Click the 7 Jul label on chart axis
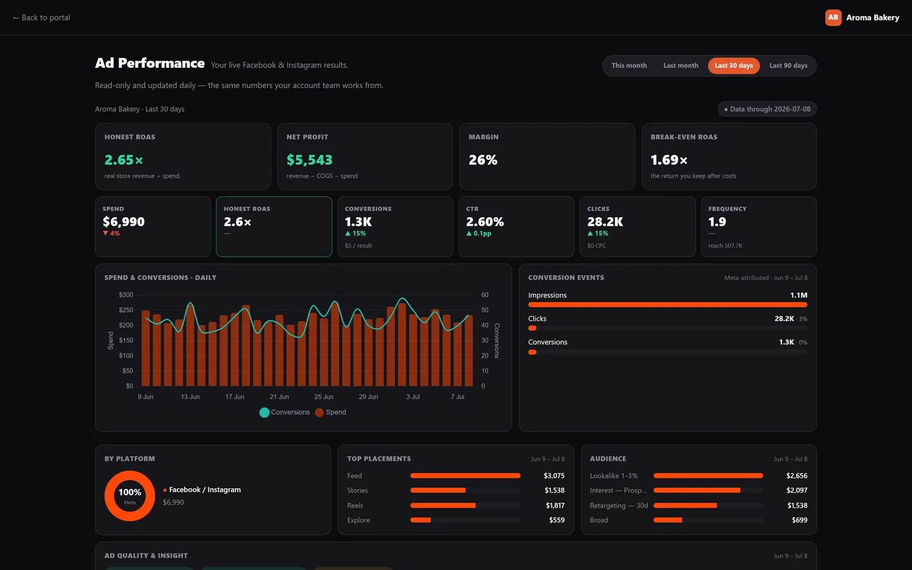 [x=458, y=397]
